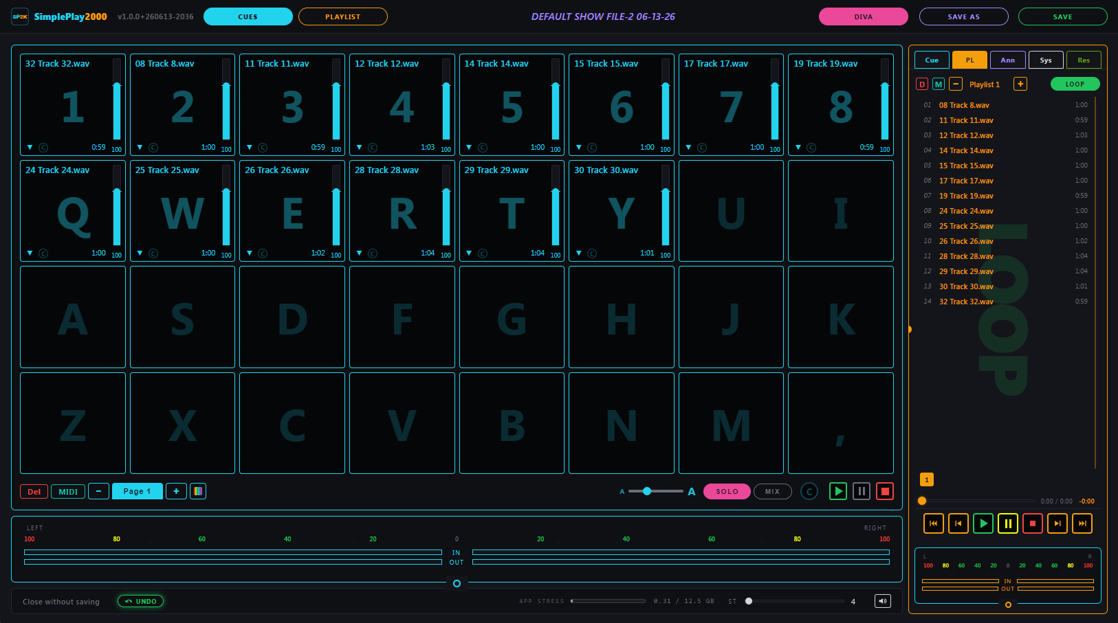The image size is (1118, 623).
Task: Expand options arrow on cue pad 6
Action: [579, 148]
